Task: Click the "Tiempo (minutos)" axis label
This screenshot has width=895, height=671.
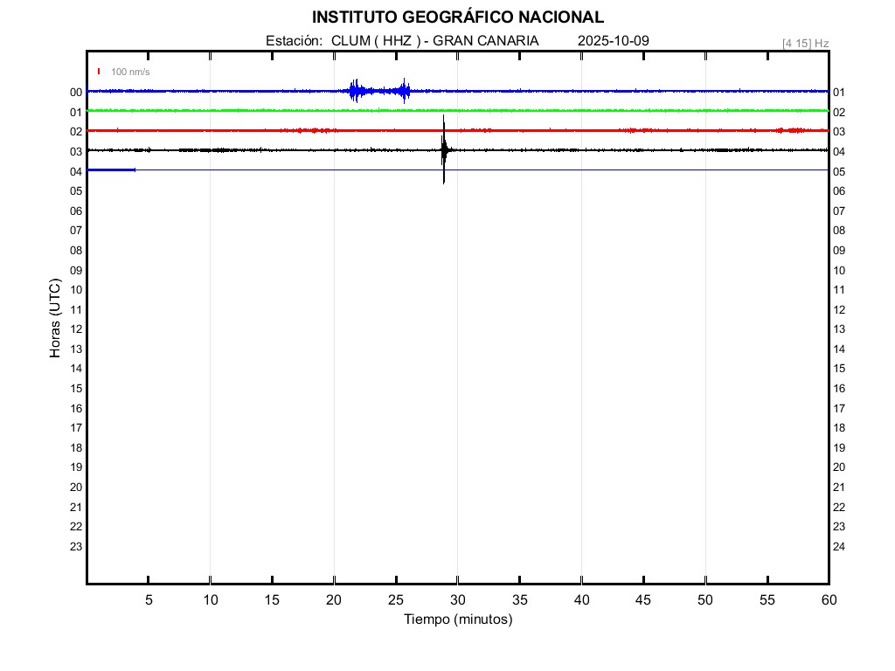Action: (457, 619)
